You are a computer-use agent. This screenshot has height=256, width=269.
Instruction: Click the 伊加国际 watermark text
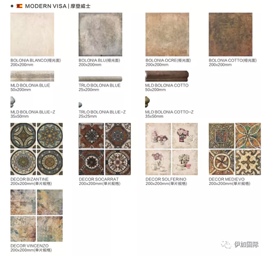point(246,244)
